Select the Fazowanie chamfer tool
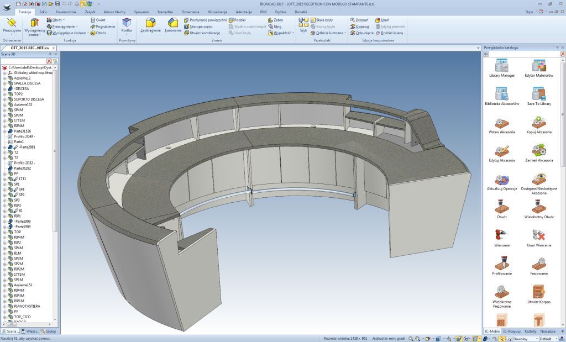 click(173, 25)
